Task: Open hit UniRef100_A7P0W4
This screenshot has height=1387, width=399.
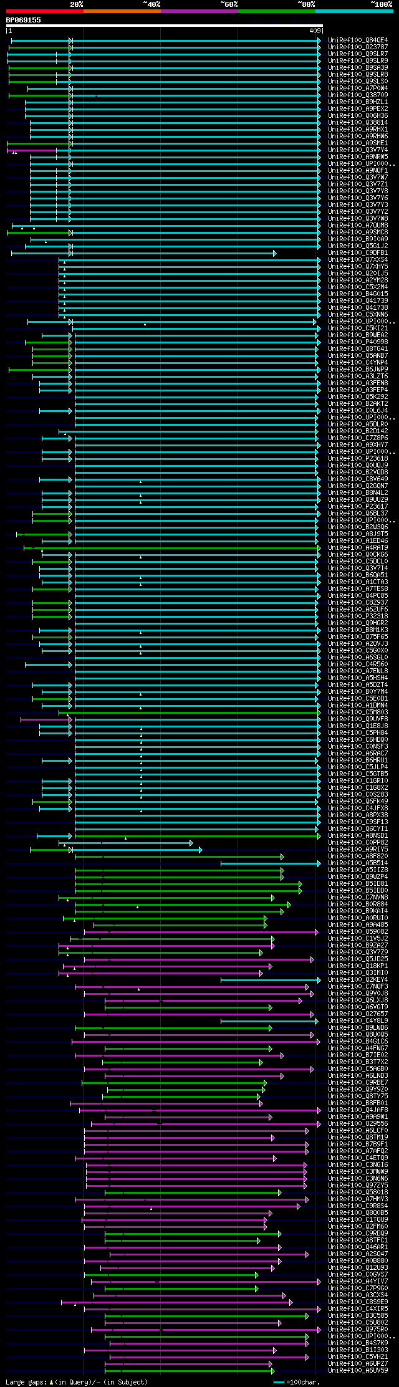Action: point(358,89)
